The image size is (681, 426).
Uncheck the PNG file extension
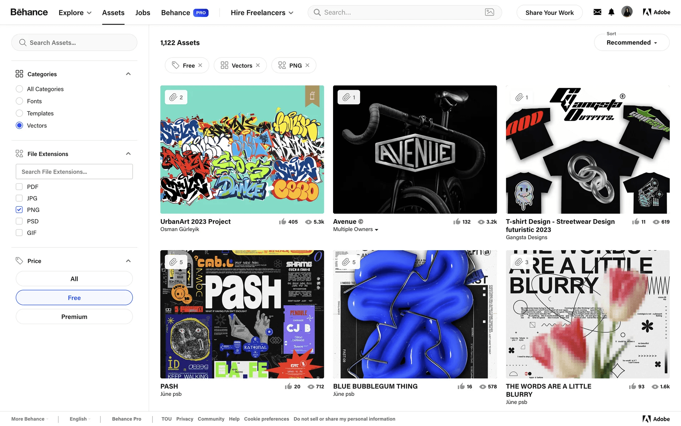(19, 210)
